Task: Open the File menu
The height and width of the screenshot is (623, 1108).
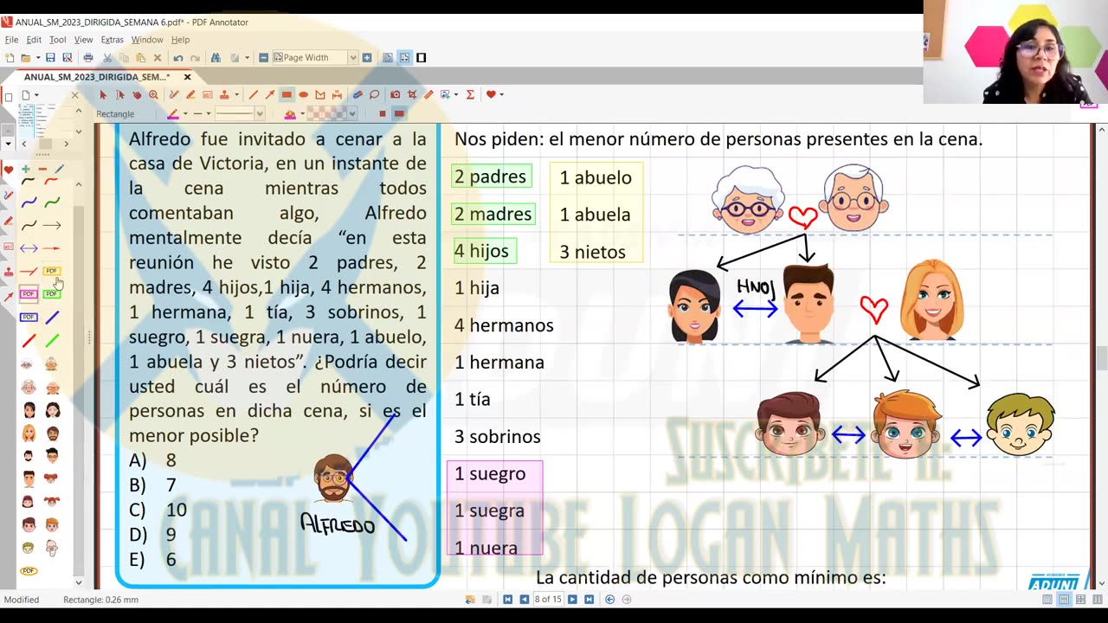Action: (x=11, y=40)
